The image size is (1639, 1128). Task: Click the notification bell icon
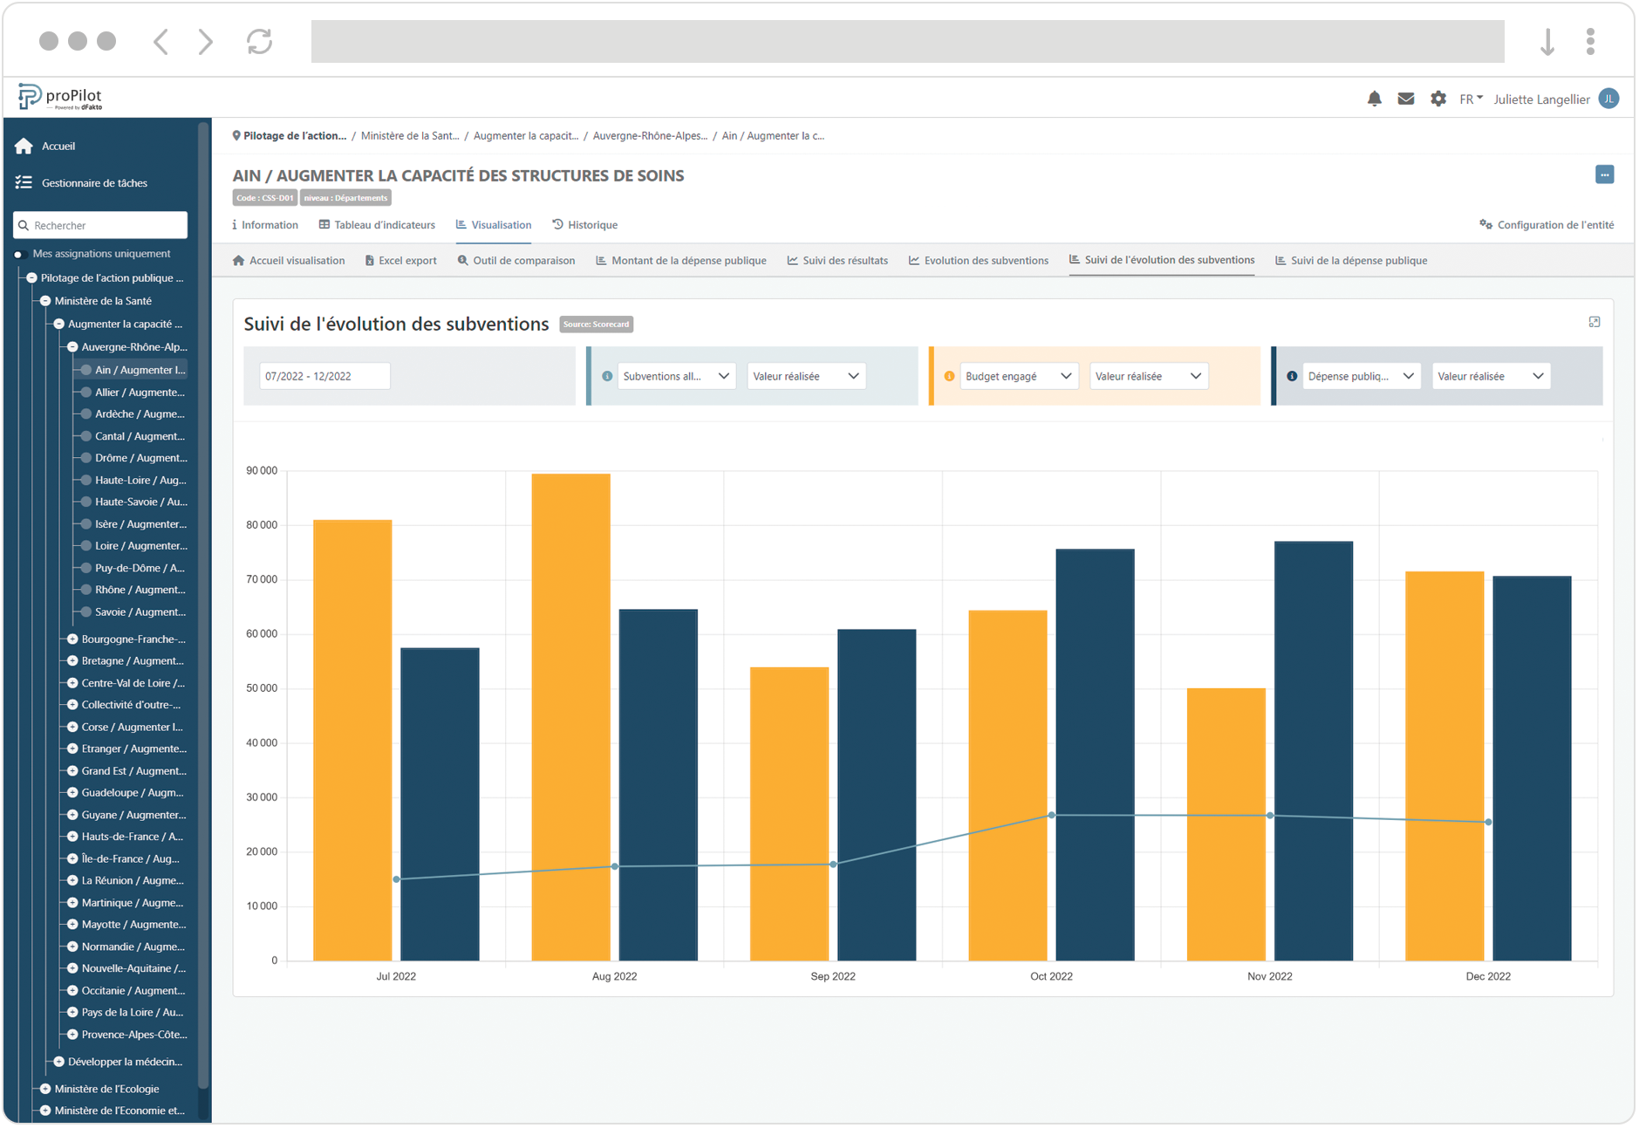1375,99
